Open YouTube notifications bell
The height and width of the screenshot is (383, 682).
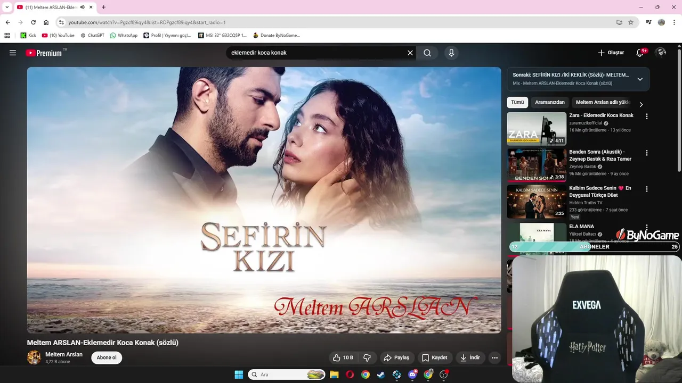click(x=640, y=53)
